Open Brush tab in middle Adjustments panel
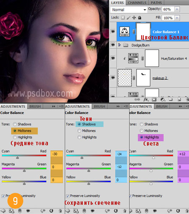Screen dimensions: 189x214 point(100,107)
